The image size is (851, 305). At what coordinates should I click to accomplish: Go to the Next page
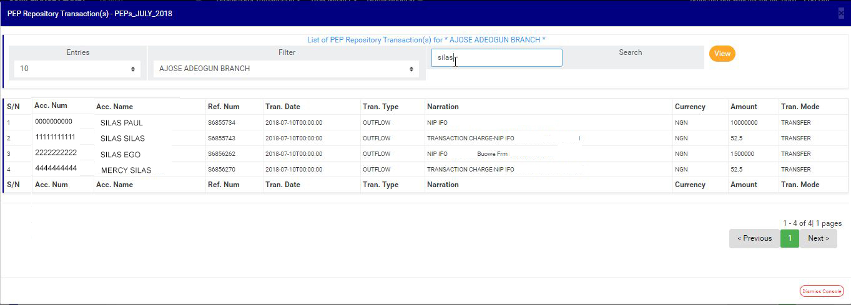coord(818,238)
